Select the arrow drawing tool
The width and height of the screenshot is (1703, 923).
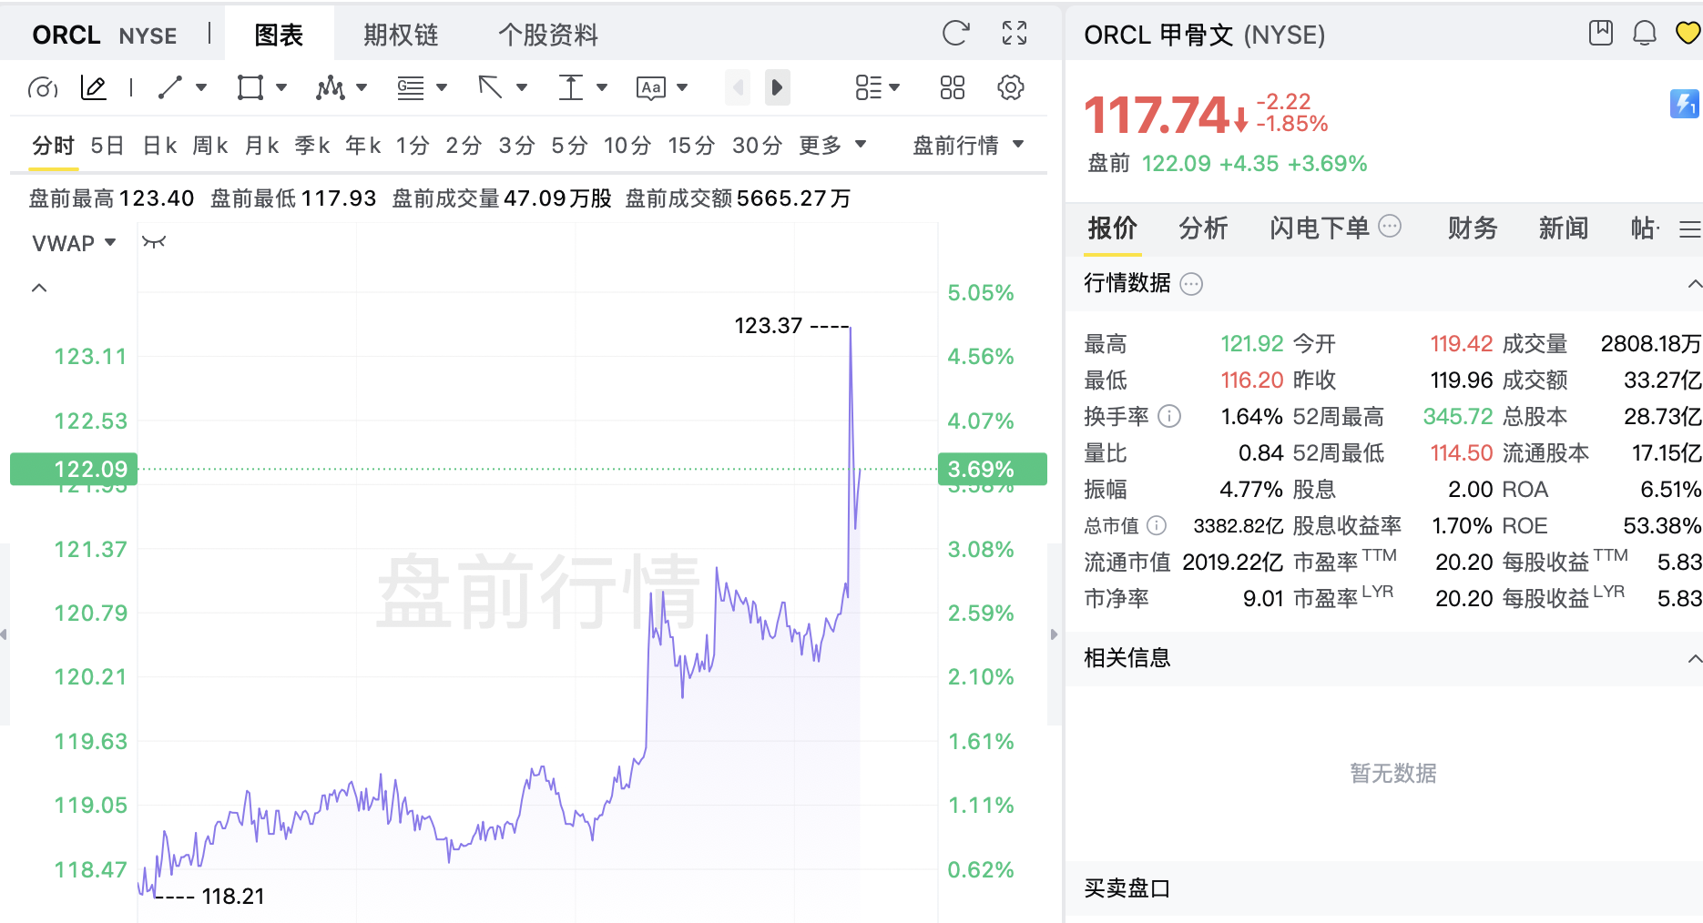490,87
